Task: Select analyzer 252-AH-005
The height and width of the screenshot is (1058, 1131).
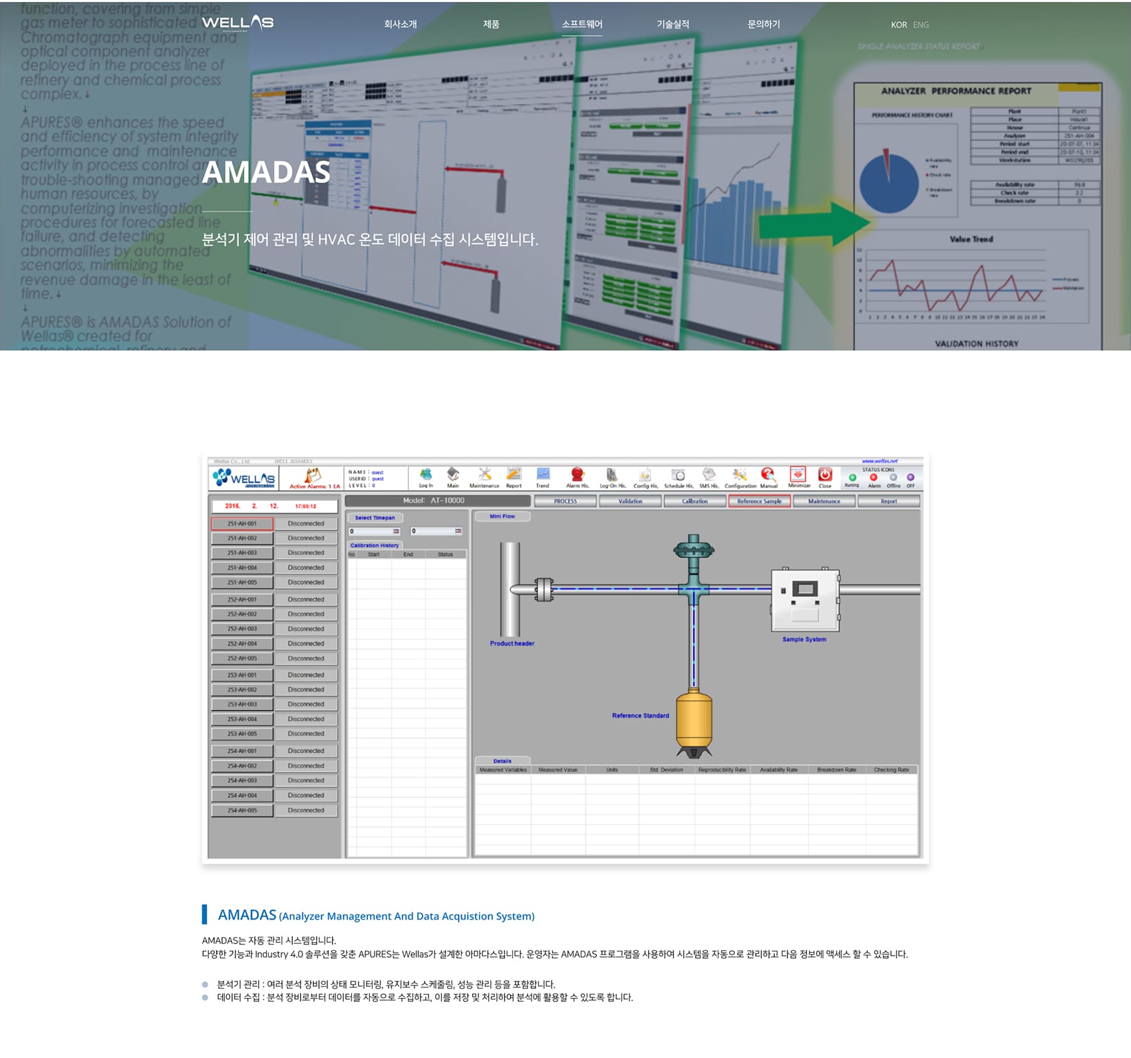Action: point(242,658)
